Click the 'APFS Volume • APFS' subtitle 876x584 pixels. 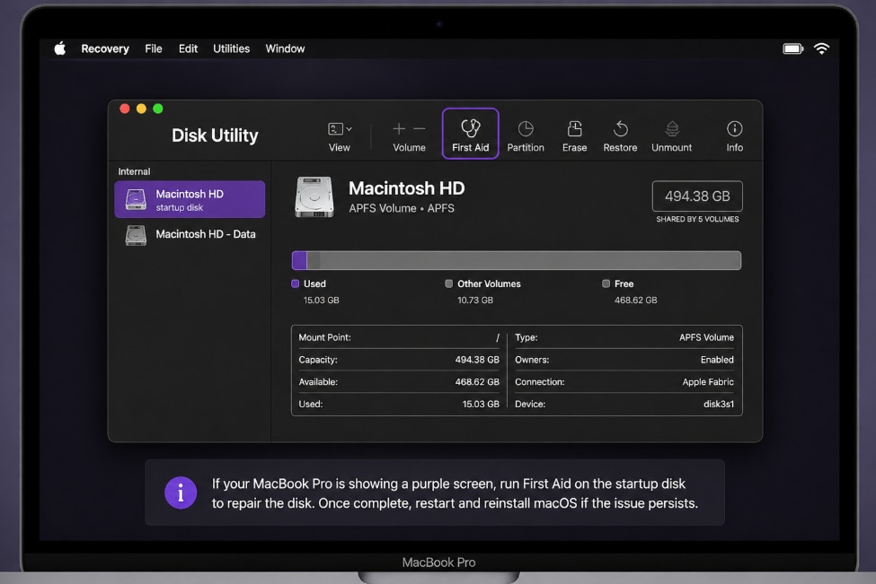[x=401, y=208]
